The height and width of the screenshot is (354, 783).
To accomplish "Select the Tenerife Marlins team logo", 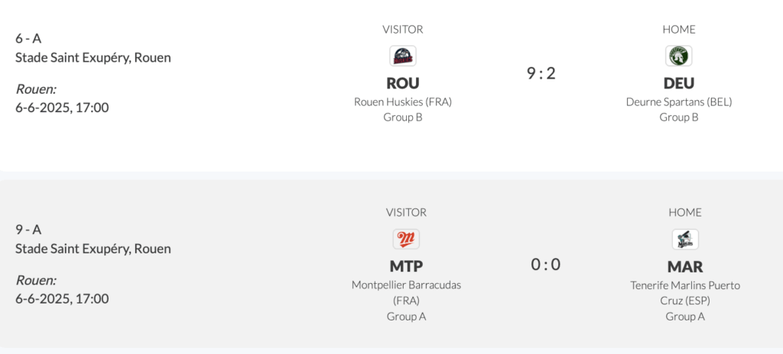I will point(685,239).
